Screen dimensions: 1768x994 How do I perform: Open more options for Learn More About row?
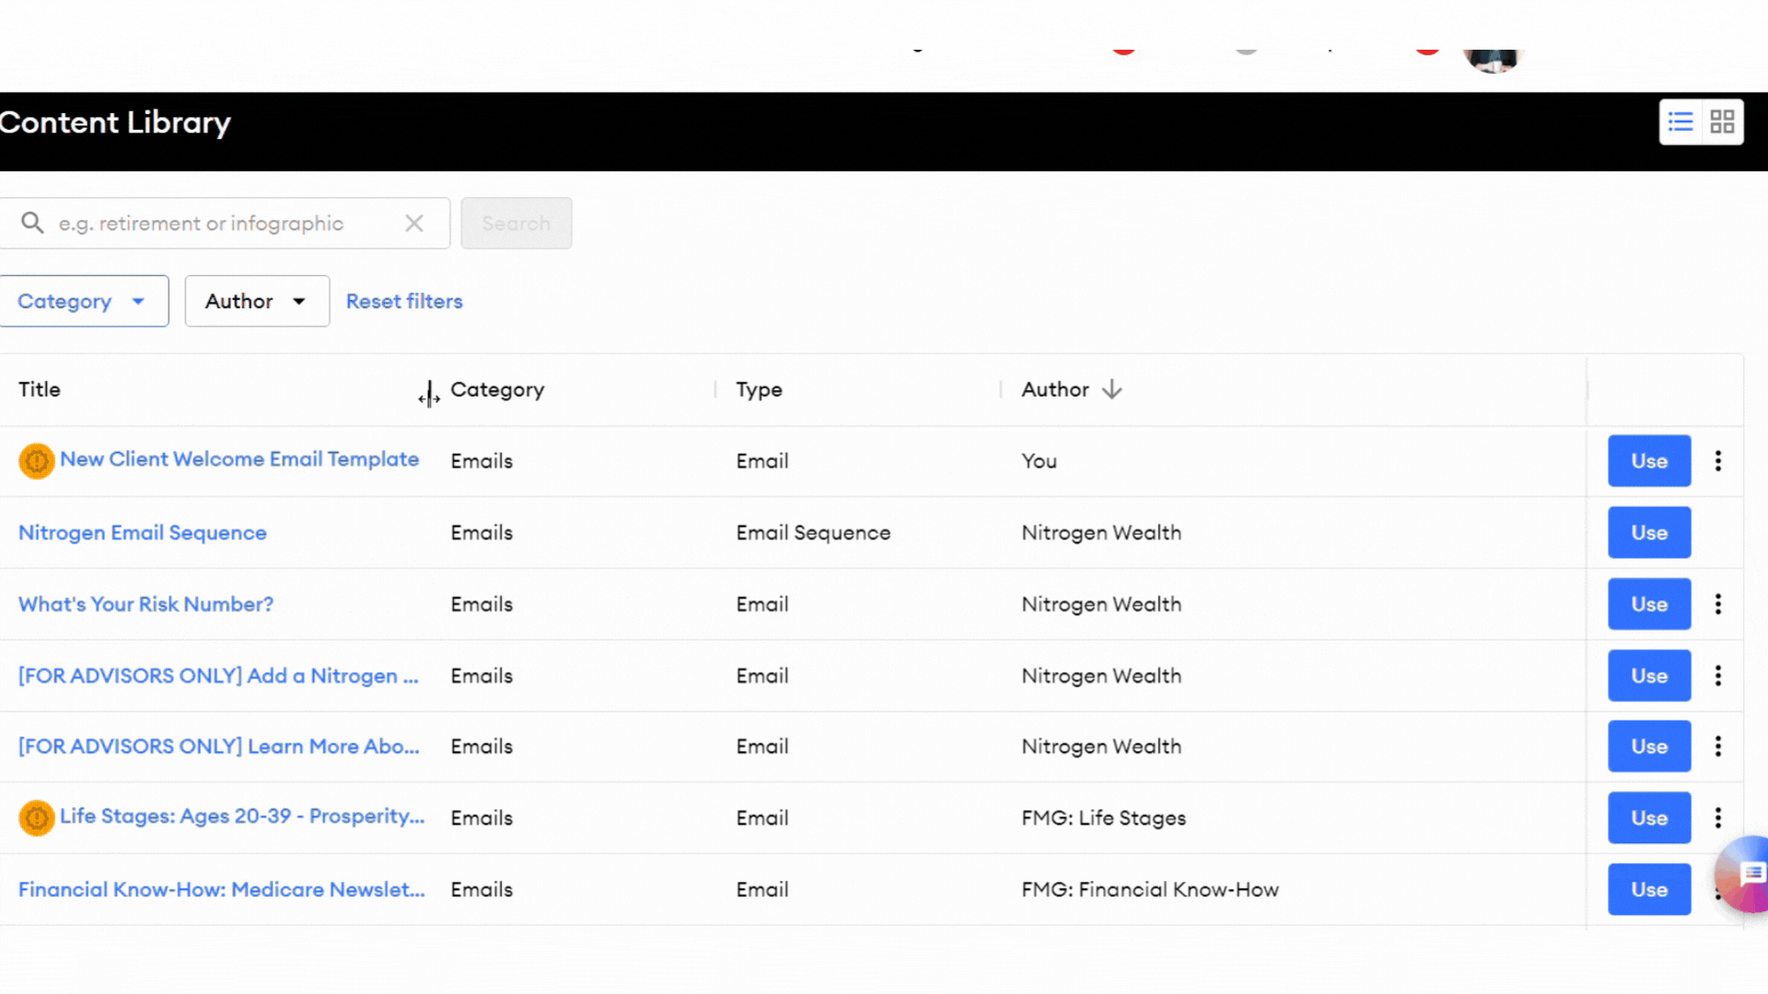1717,746
